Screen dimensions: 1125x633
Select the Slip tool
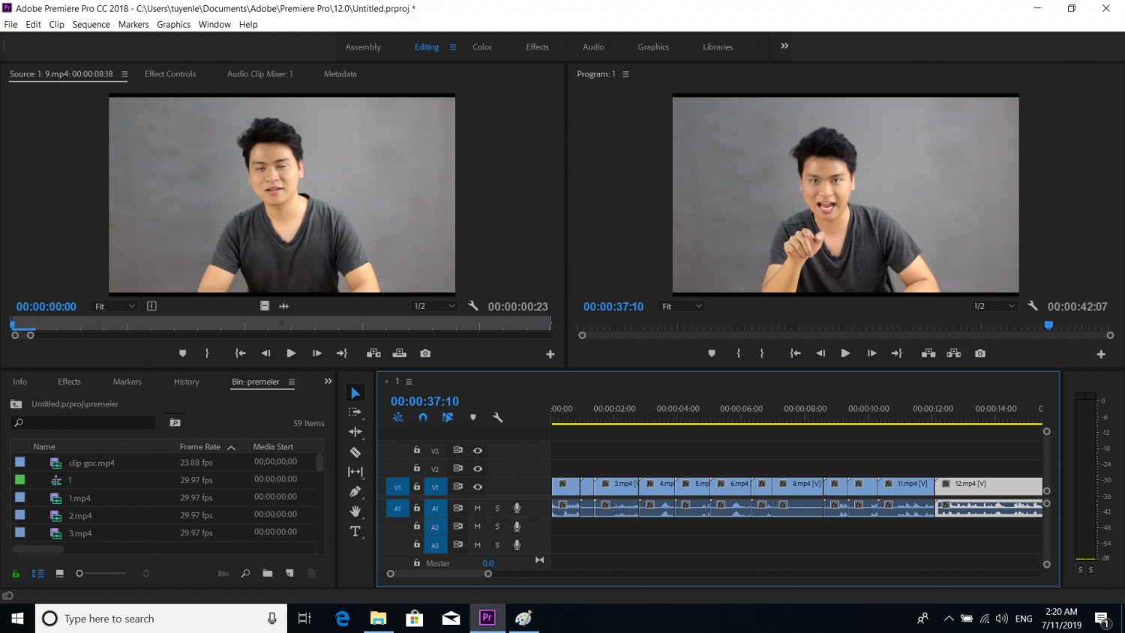(355, 472)
